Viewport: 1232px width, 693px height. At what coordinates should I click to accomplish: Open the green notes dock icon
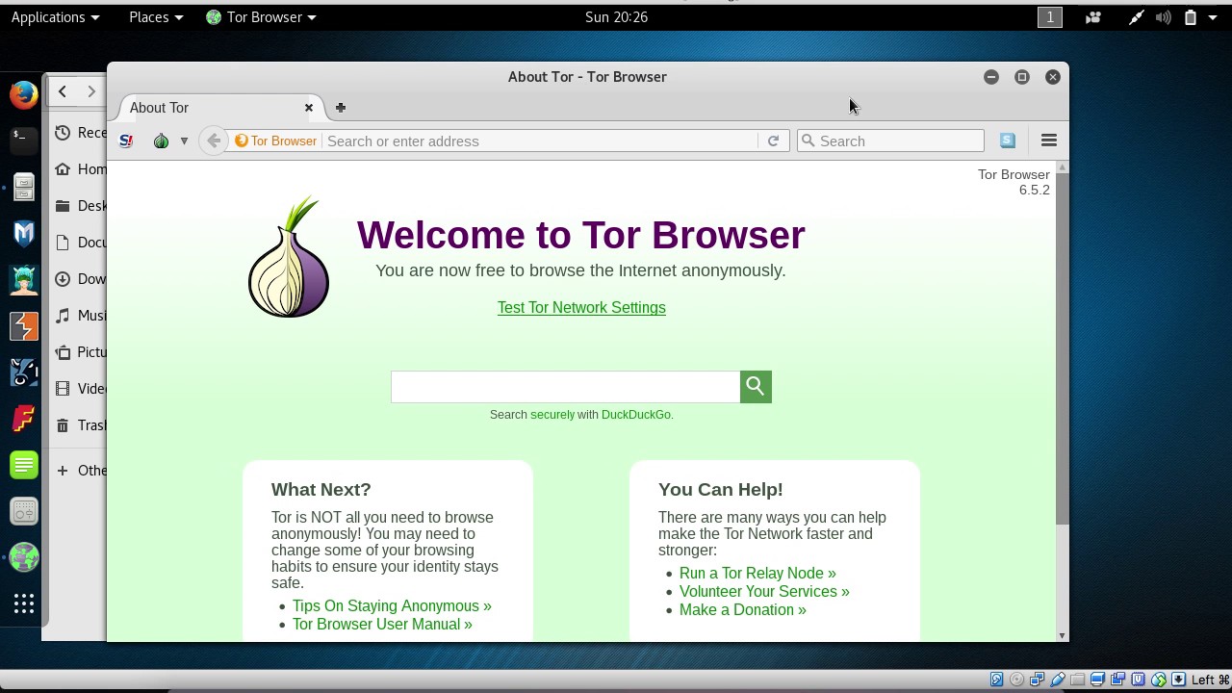24,465
